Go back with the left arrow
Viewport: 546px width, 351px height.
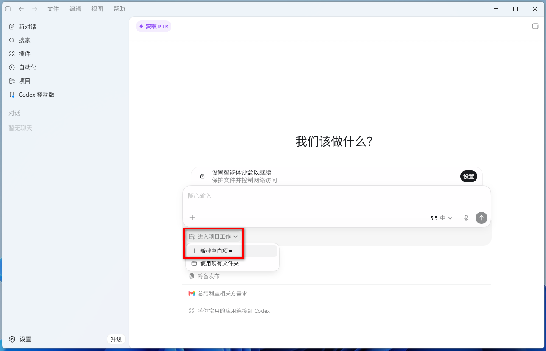(x=21, y=9)
